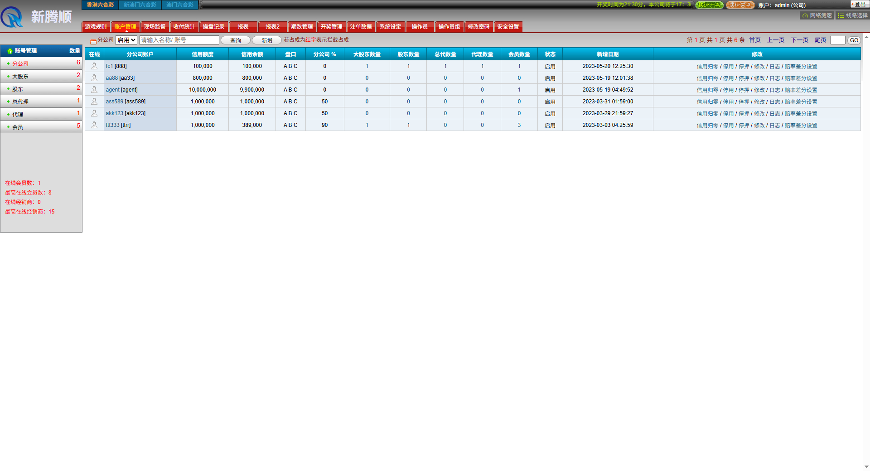Switch to the 新澳门六合彩 tab
Screen dimensions: 870x471
point(140,5)
